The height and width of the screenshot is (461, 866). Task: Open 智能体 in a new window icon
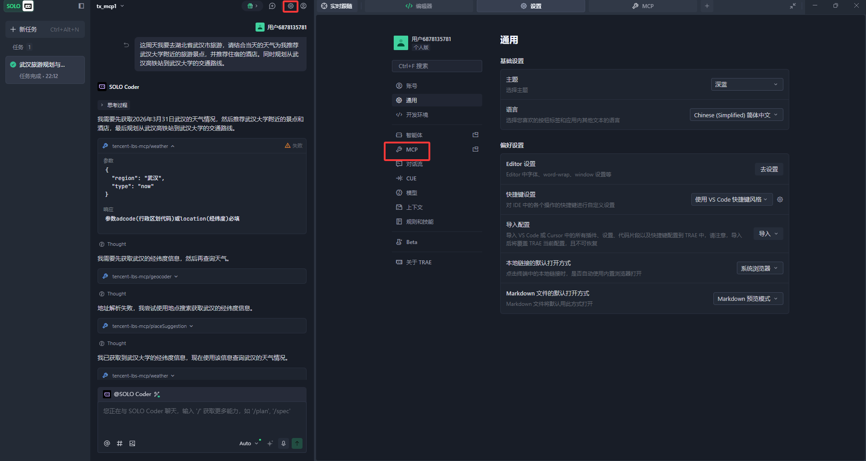pyautogui.click(x=475, y=135)
